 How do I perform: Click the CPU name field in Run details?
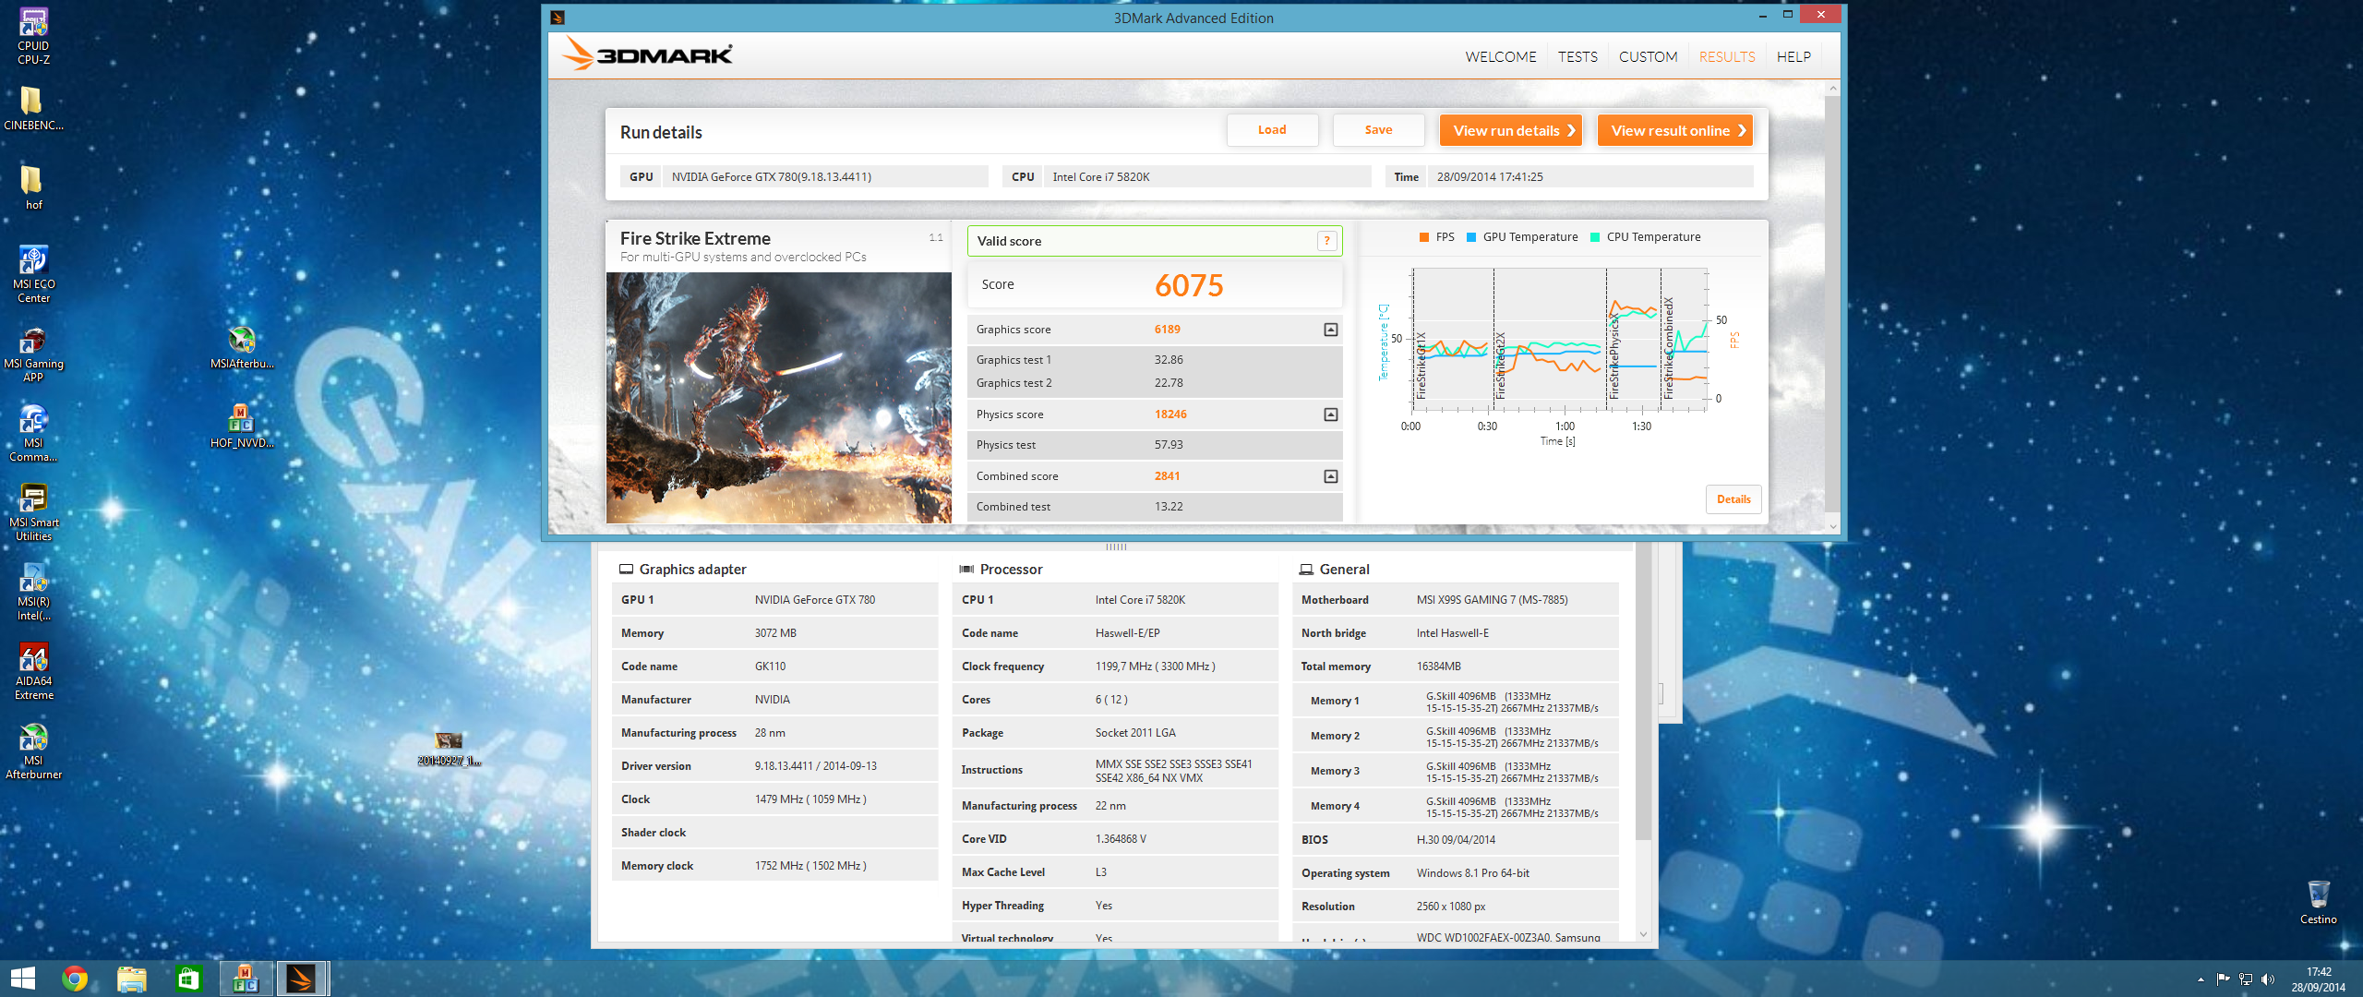[1206, 176]
